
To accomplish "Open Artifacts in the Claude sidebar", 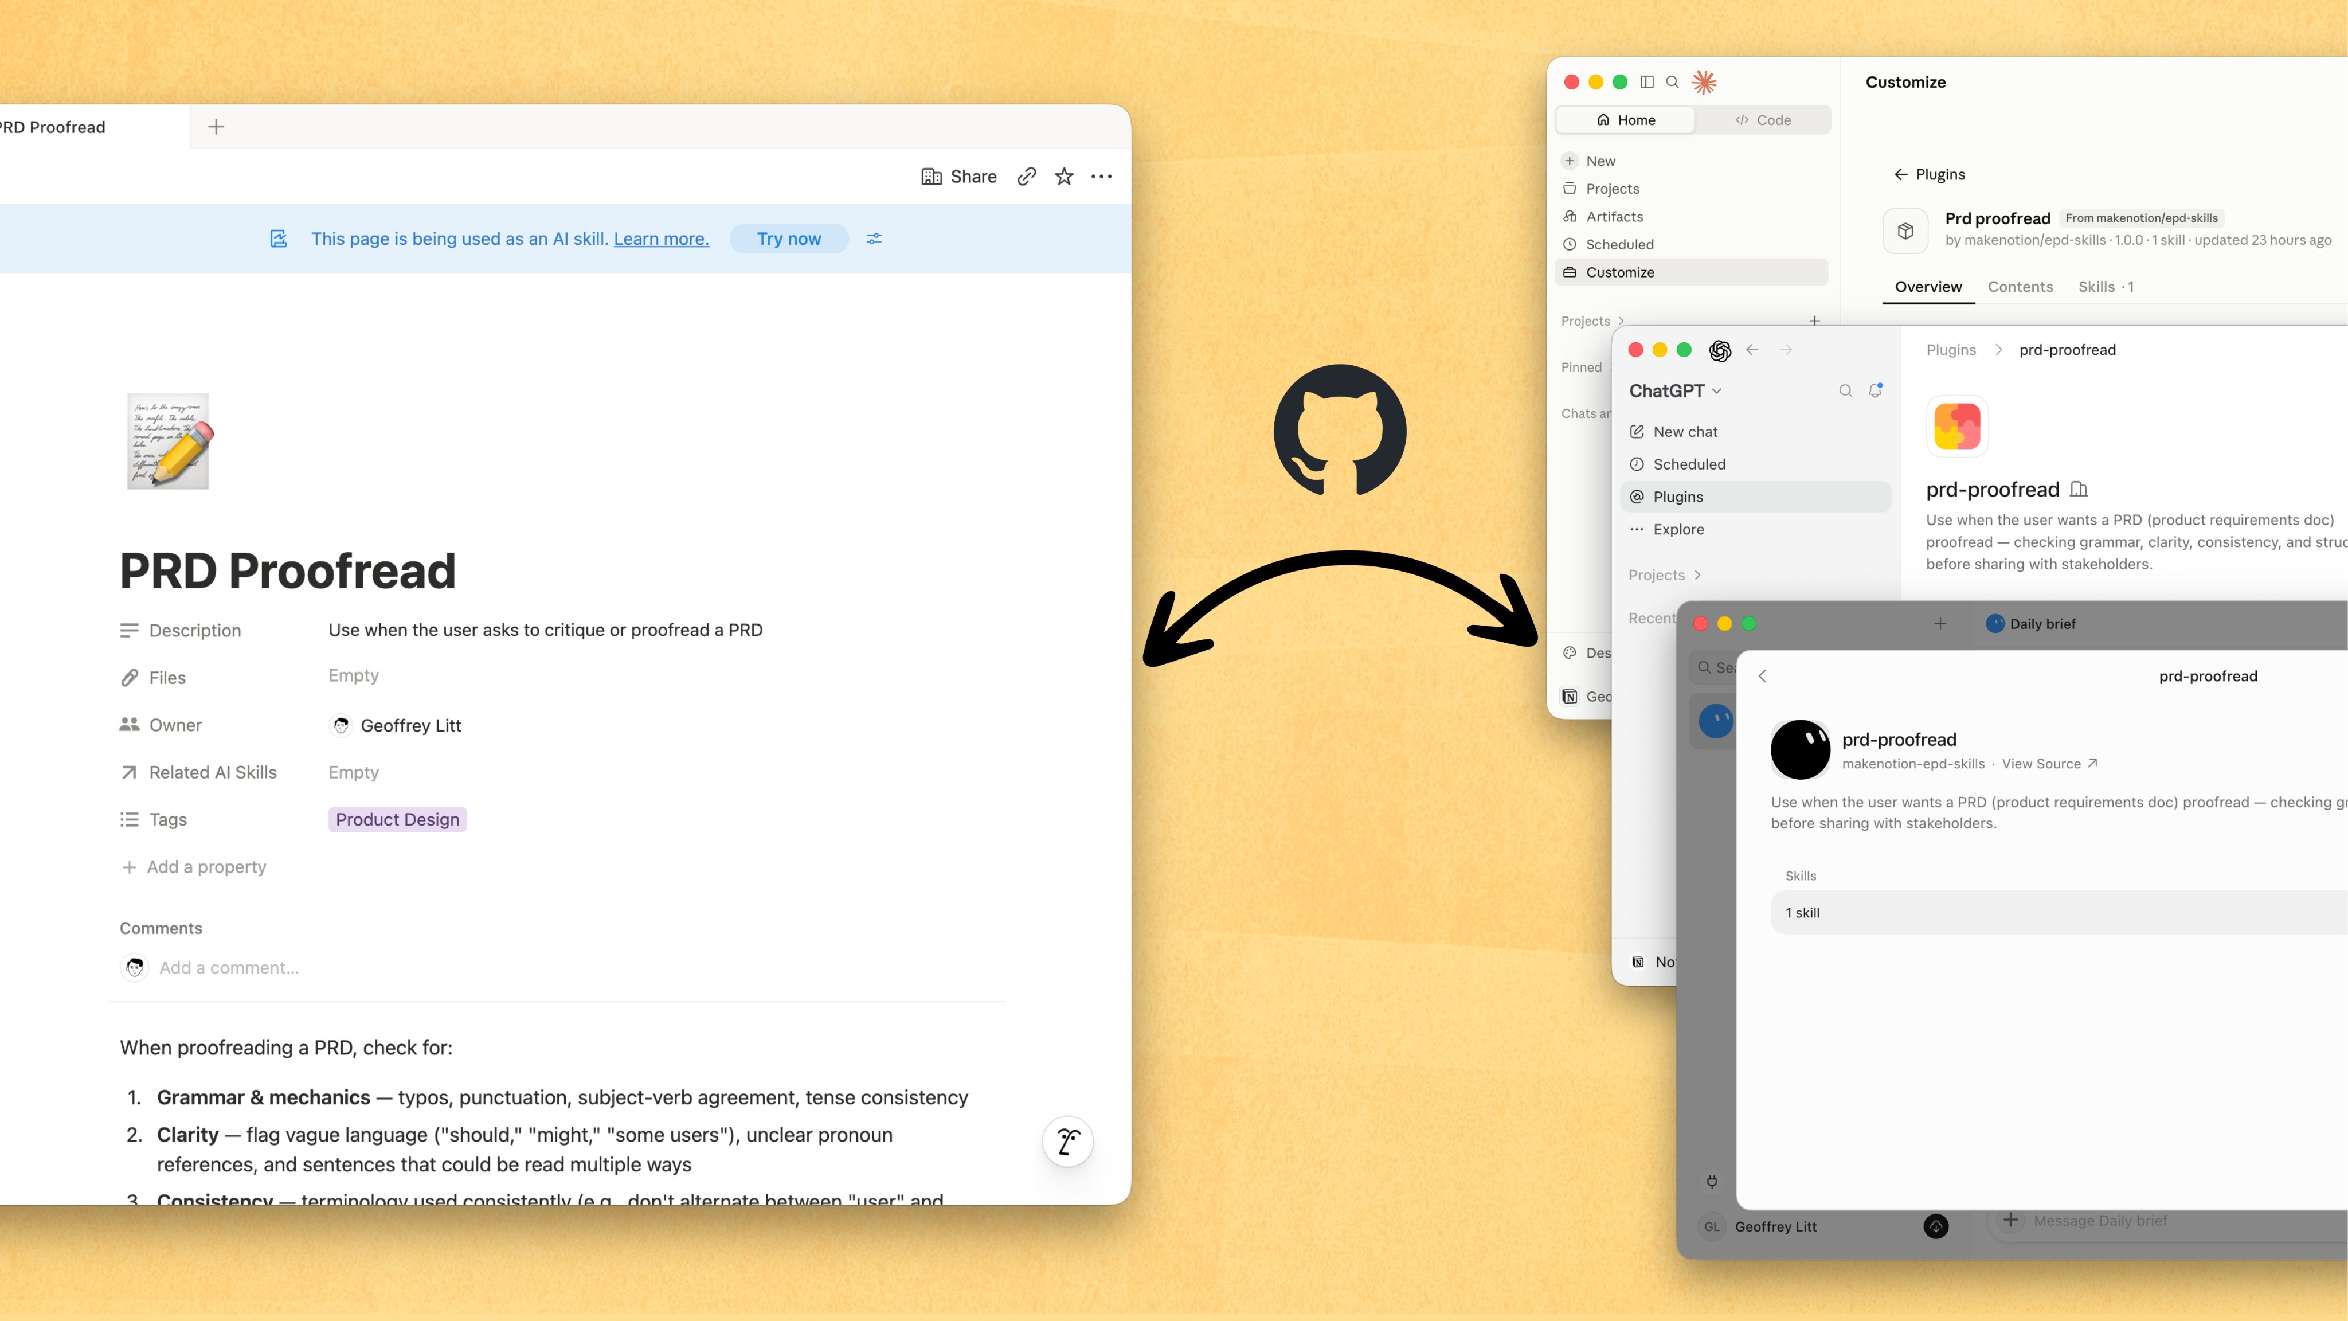I will click(1693, 217).
